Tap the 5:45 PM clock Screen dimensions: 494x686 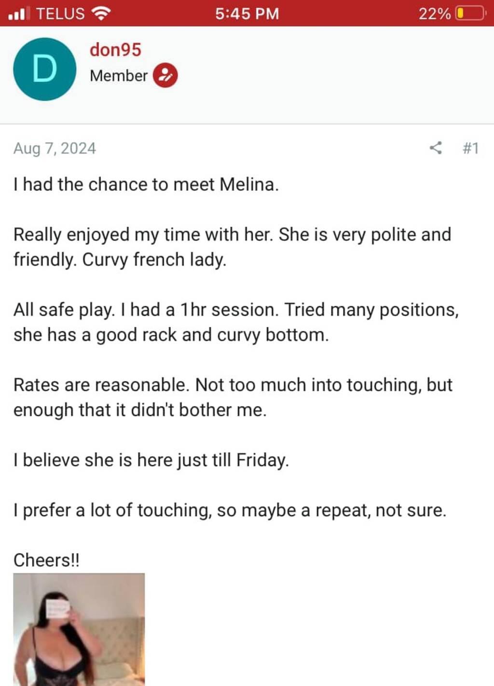click(247, 14)
